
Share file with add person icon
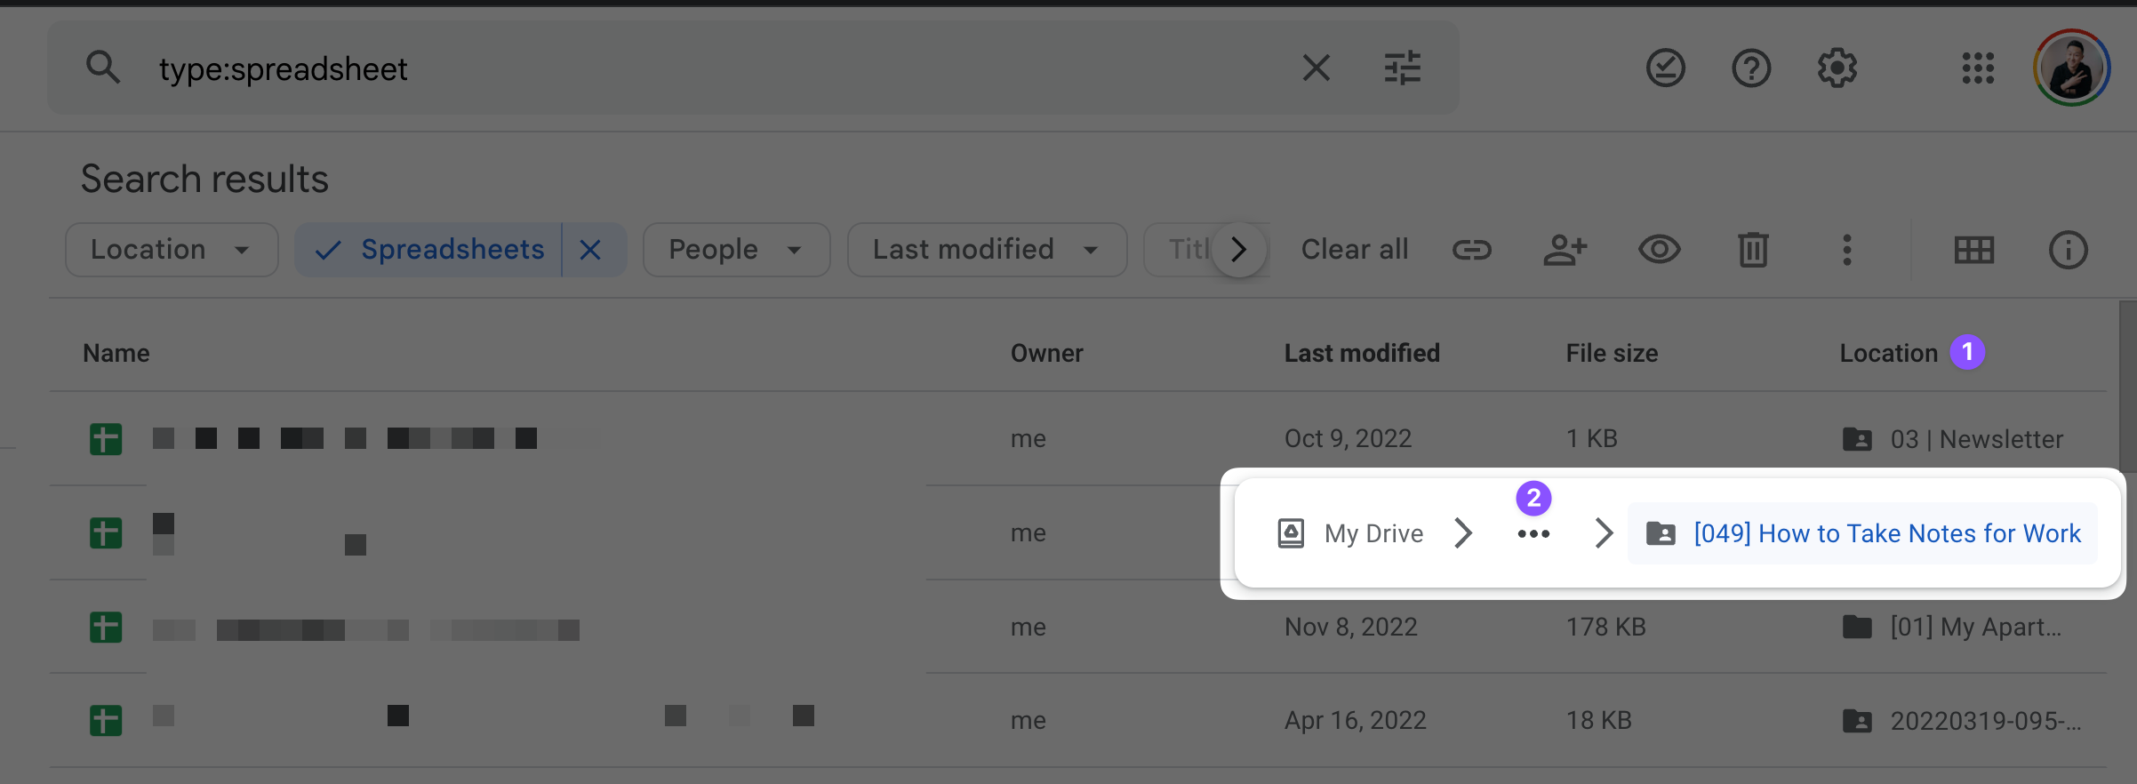pyautogui.click(x=1565, y=250)
